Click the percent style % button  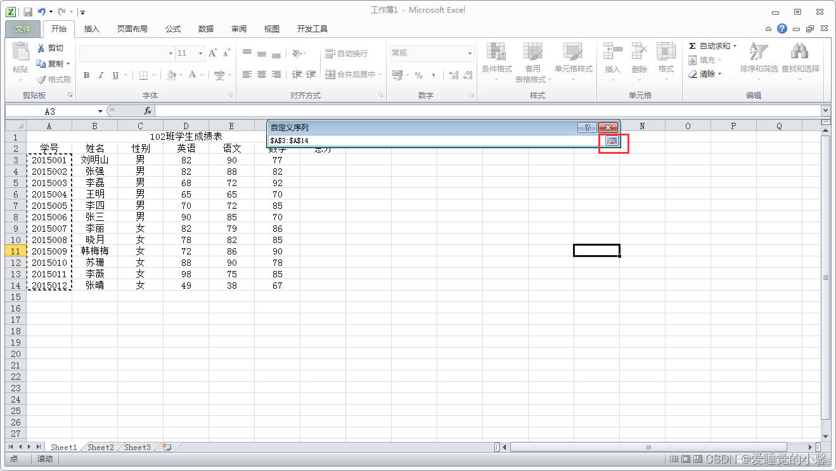tap(418, 75)
